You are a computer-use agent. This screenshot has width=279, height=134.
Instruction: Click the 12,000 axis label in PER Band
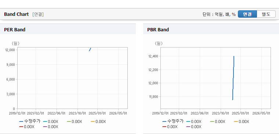10,50
